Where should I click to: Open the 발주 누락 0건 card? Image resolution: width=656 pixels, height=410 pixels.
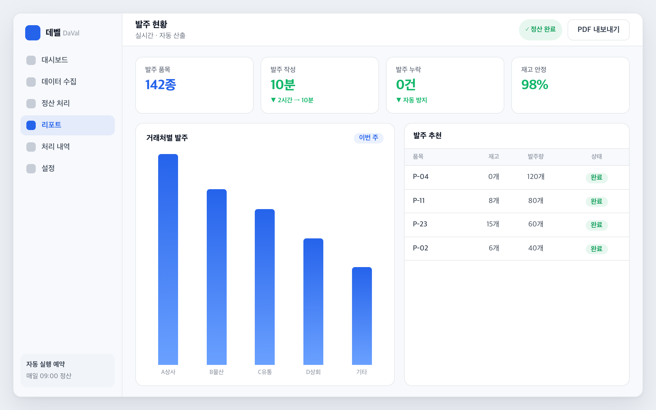pos(445,85)
